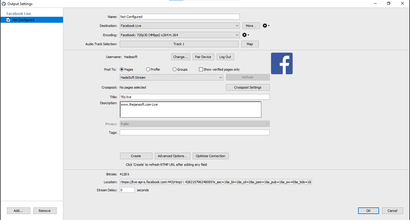Select the Facebook Live group header
The width and height of the screenshot is (410, 220).
[19, 14]
